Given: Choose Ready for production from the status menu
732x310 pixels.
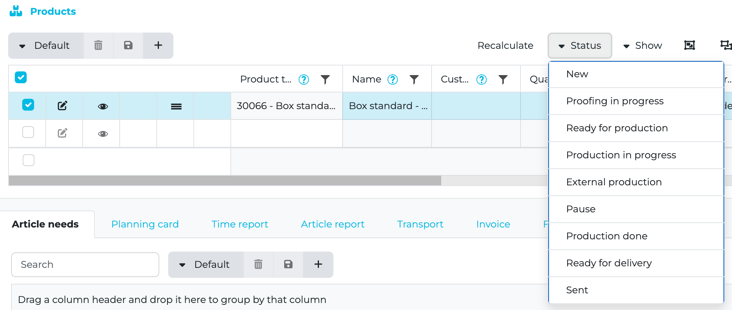Looking at the screenshot, I should 617,128.
